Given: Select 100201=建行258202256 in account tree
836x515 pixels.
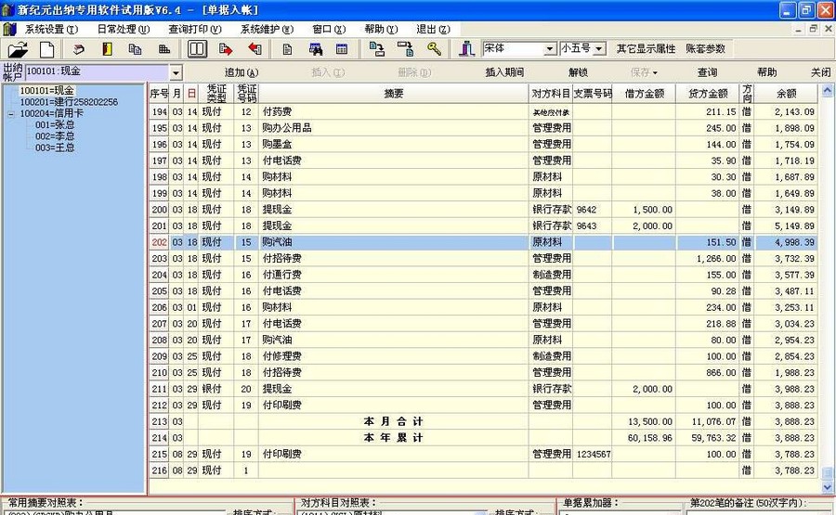Looking at the screenshot, I should [x=69, y=102].
